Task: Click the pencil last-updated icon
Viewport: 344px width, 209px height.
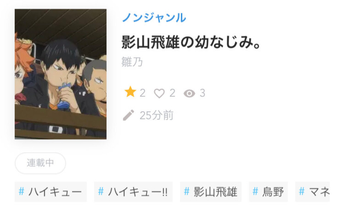Action: pyautogui.click(x=128, y=115)
